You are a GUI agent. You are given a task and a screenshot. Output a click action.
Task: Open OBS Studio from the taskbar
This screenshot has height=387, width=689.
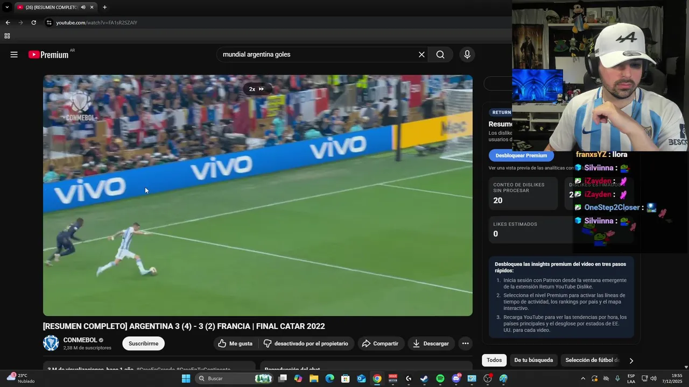coord(488,378)
